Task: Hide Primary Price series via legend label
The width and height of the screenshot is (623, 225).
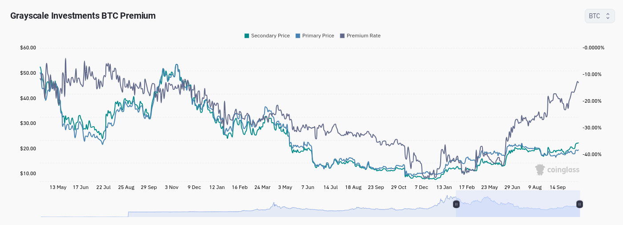Action: point(318,36)
